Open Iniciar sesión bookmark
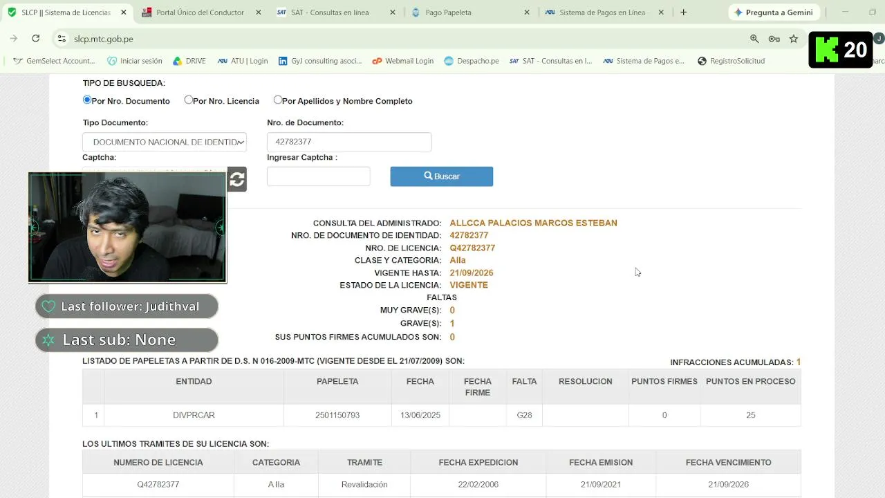Image resolution: width=885 pixels, height=498 pixels. 134,61
